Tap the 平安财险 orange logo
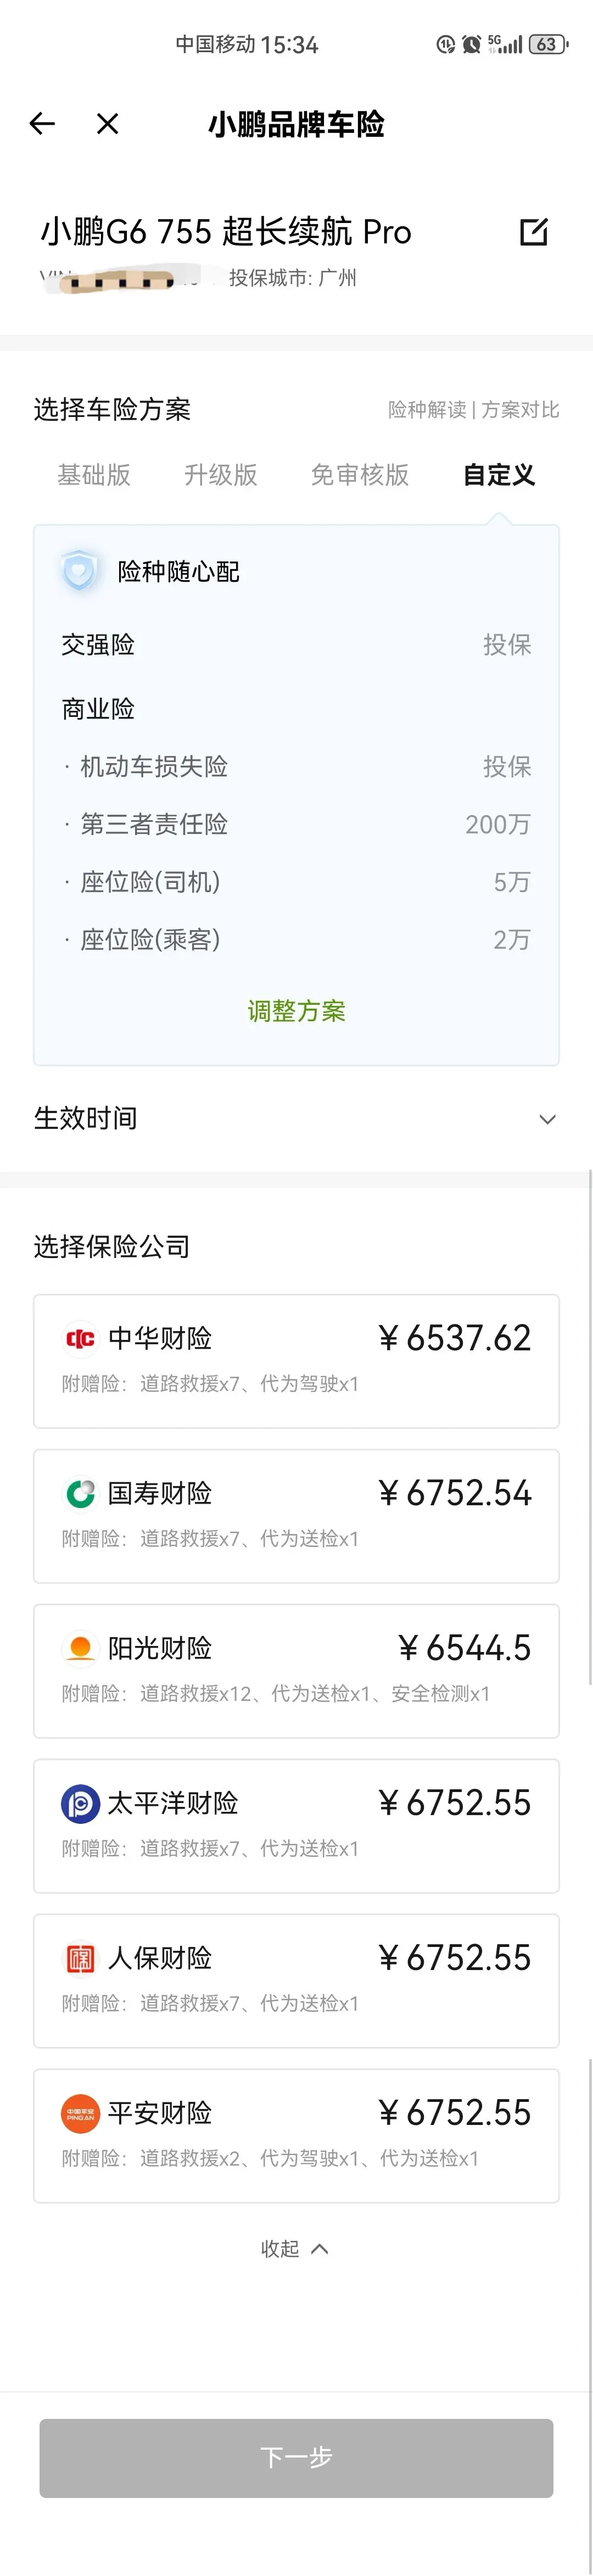593x2576 pixels. tap(80, 2113)
